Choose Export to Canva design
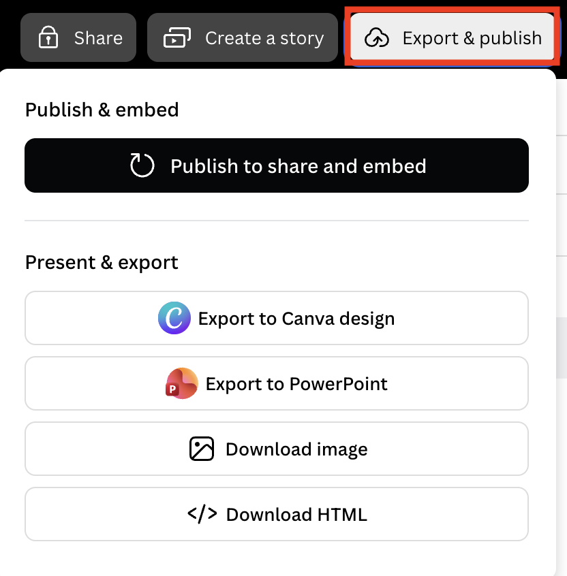The height and width of the screenshot is (576, 567). tap(277, 318)
